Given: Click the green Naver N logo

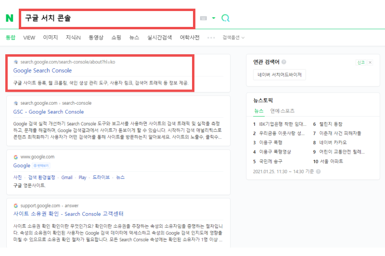Looking at the screenshot, I should [x=9, y=18].
